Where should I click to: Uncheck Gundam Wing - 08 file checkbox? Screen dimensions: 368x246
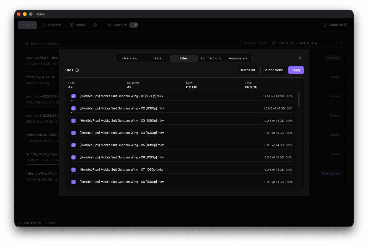pyautogui.click(x=73, y=182)
